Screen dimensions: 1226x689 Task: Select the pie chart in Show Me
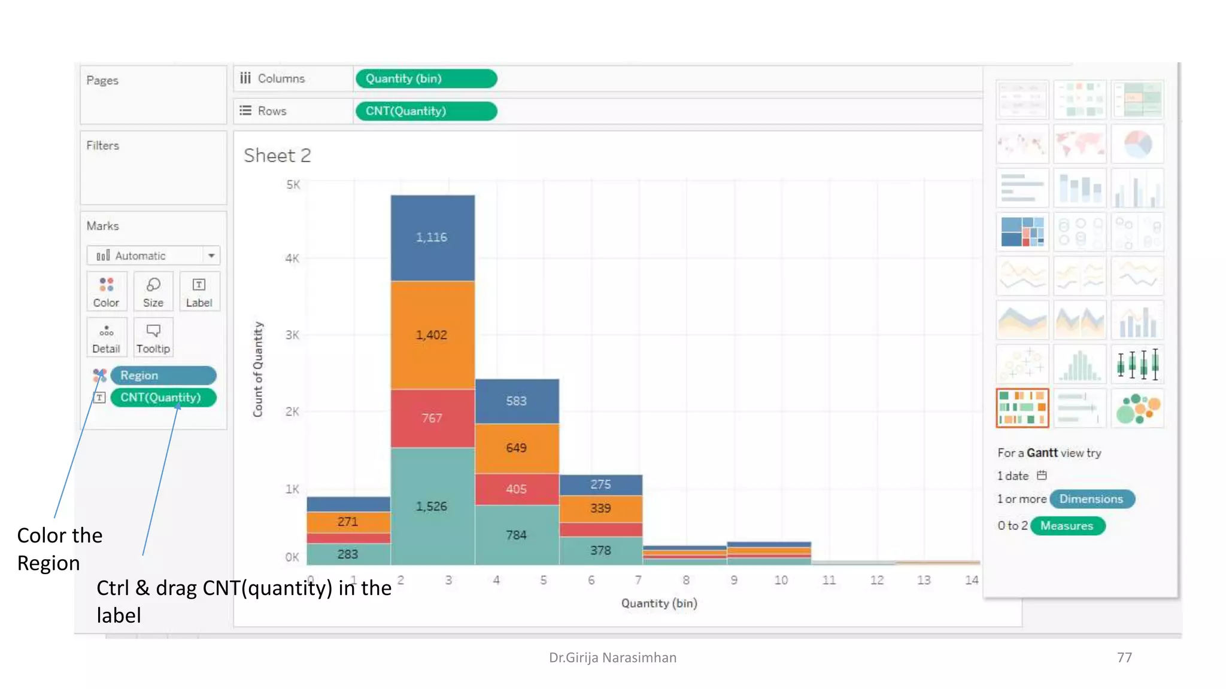coord(1137,144)
